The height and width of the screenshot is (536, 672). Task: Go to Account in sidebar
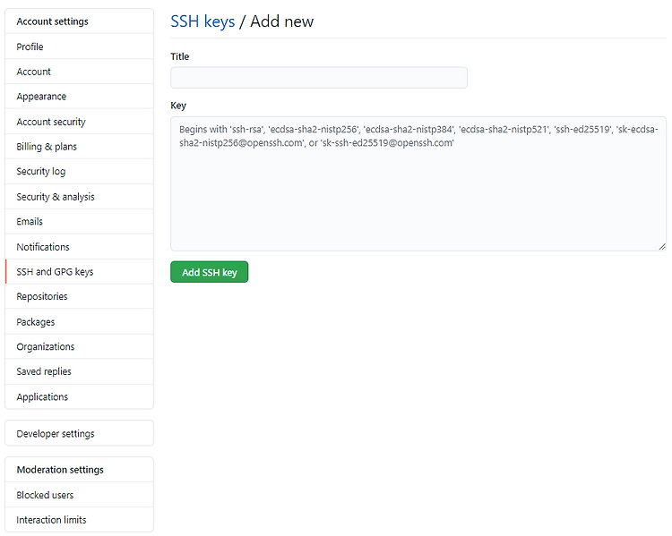(x=79, y=72)
